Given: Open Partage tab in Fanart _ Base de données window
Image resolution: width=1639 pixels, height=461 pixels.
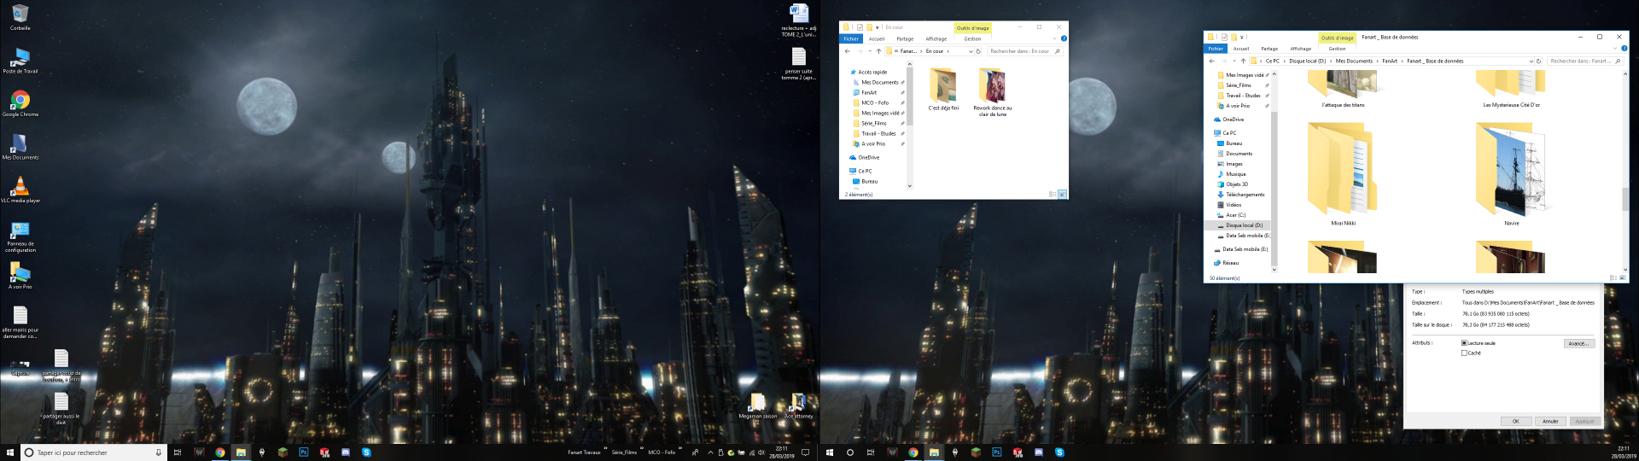Looking at the screenshot, I should pyautogui.click(x=1269, y=49).
